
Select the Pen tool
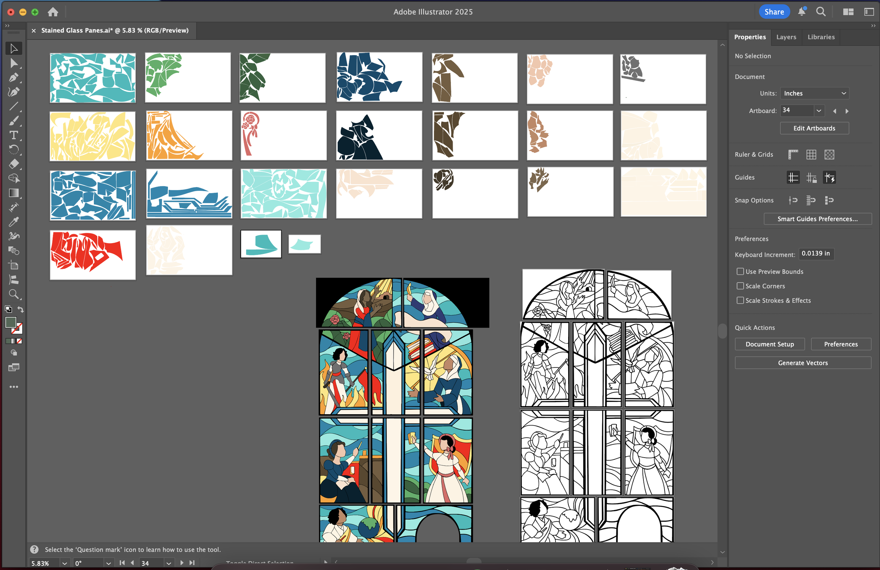14,78
